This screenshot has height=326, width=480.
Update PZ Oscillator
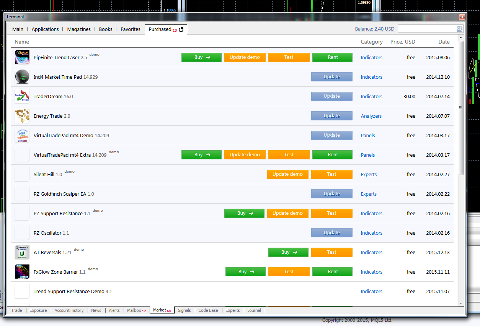[332, 233]
